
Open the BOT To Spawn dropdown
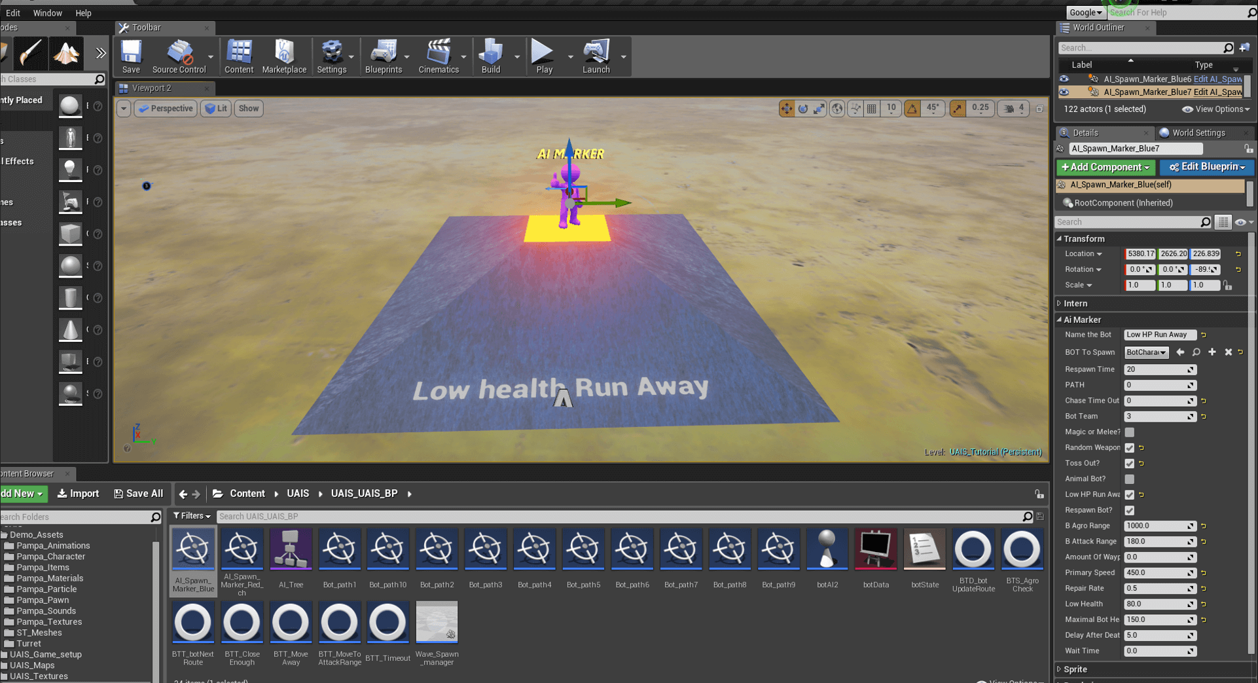click(x=1147, y=352)
